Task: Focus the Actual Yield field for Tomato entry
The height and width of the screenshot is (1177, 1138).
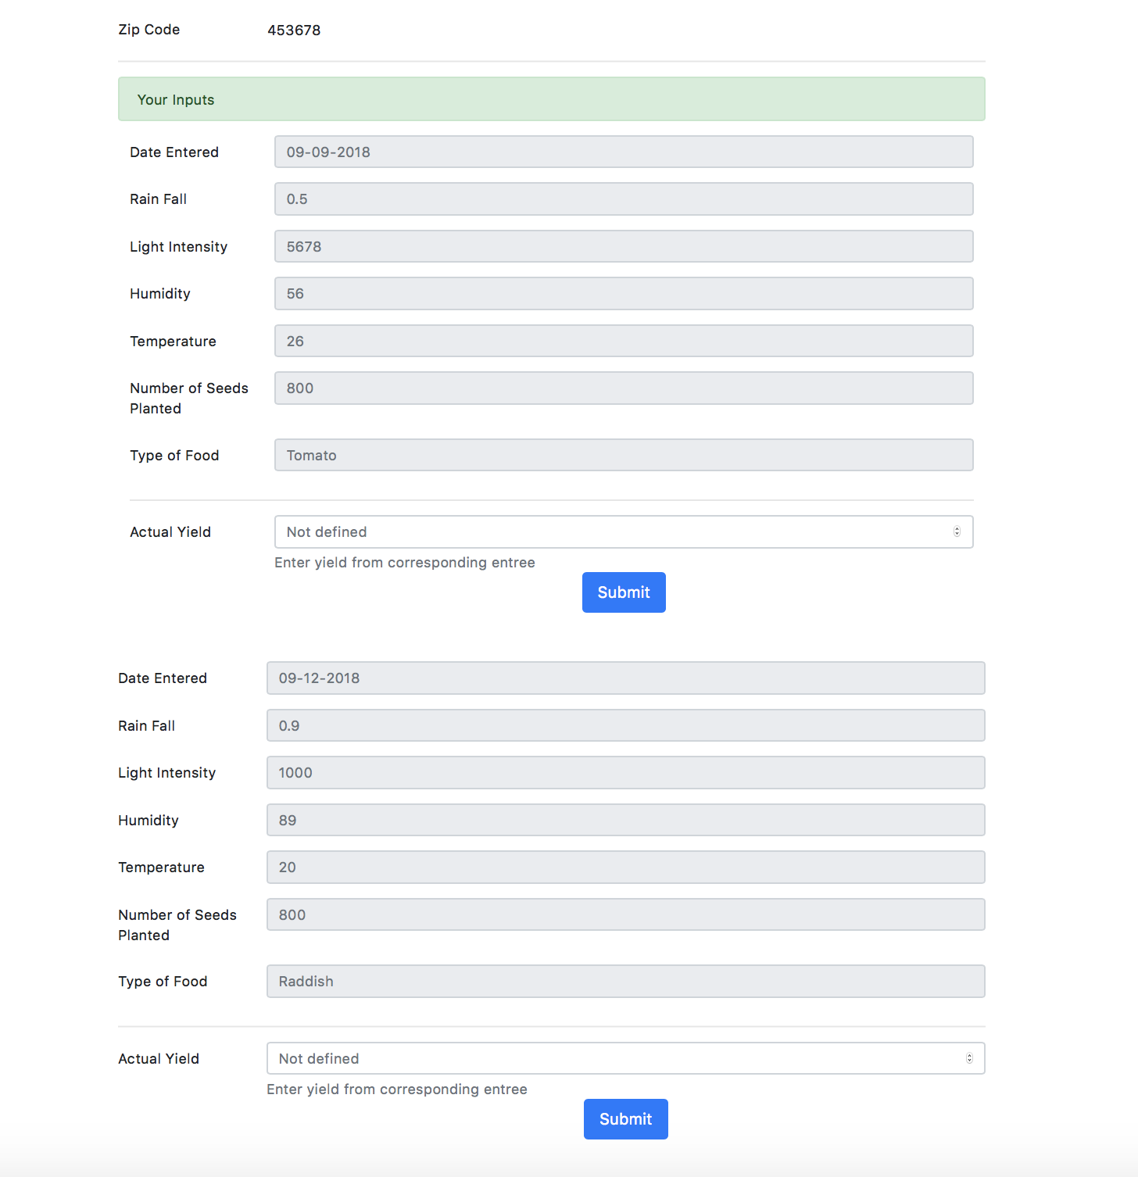Action: (624, 532)
